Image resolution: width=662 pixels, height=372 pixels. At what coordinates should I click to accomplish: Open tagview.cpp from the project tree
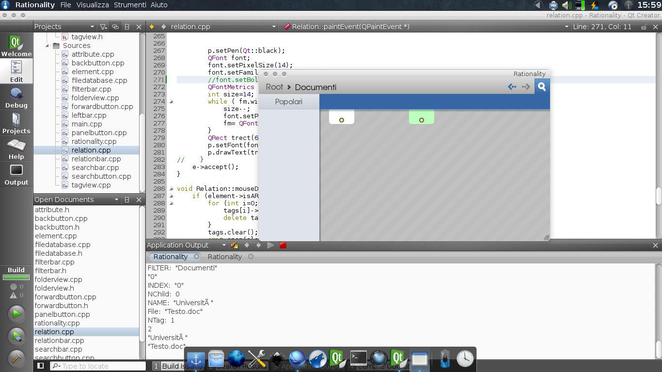pyautogui.click(x=91, y=185)
